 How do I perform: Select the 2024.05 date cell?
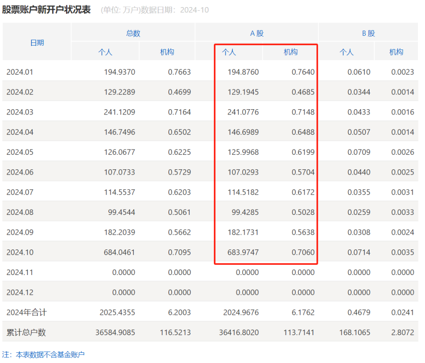pos(20,152)
